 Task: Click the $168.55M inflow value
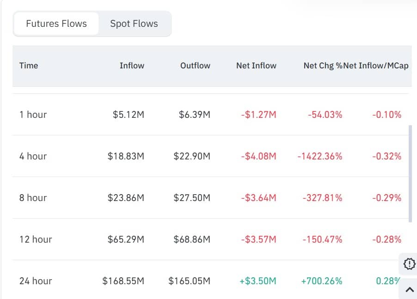coord(123,281)
